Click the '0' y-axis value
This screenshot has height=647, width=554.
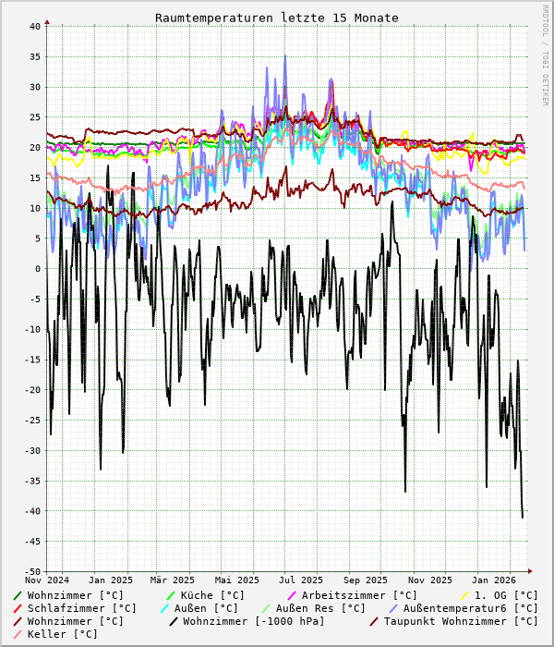(x=38, y=269)
